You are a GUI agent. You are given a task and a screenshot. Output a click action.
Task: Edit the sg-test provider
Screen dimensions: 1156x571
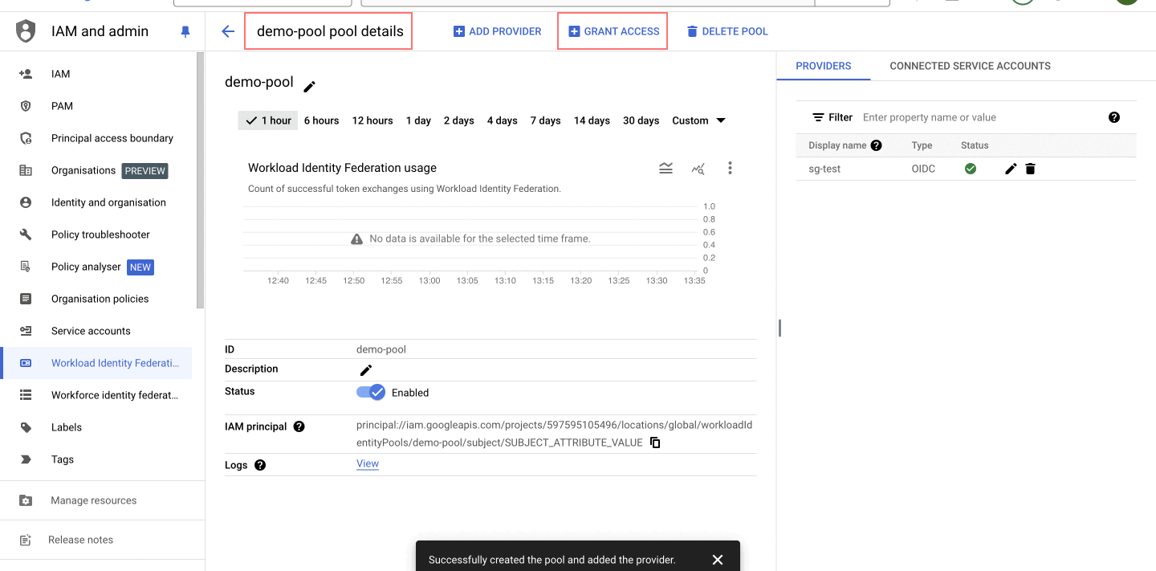1011,169
